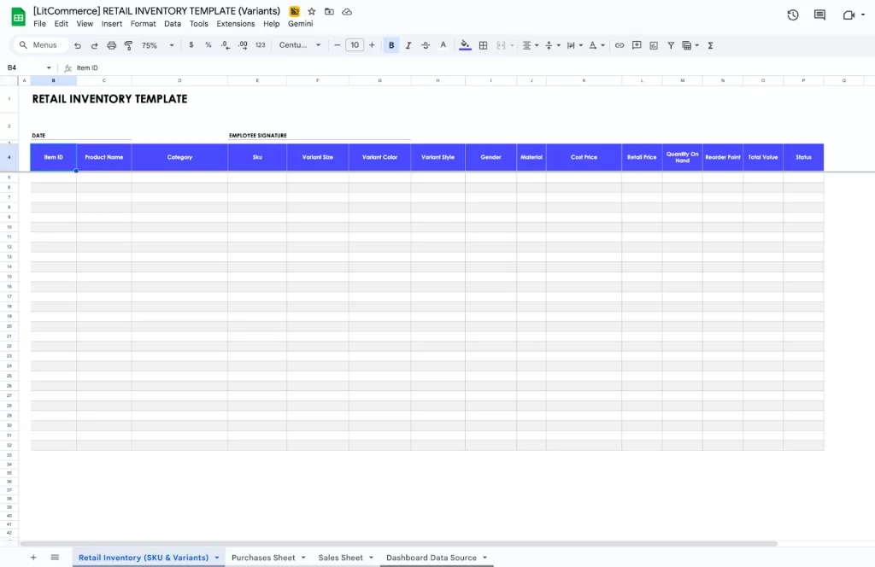Open the Text color picker
The width and height of the screenshot is (875, 567).
(x=441, y=44)
